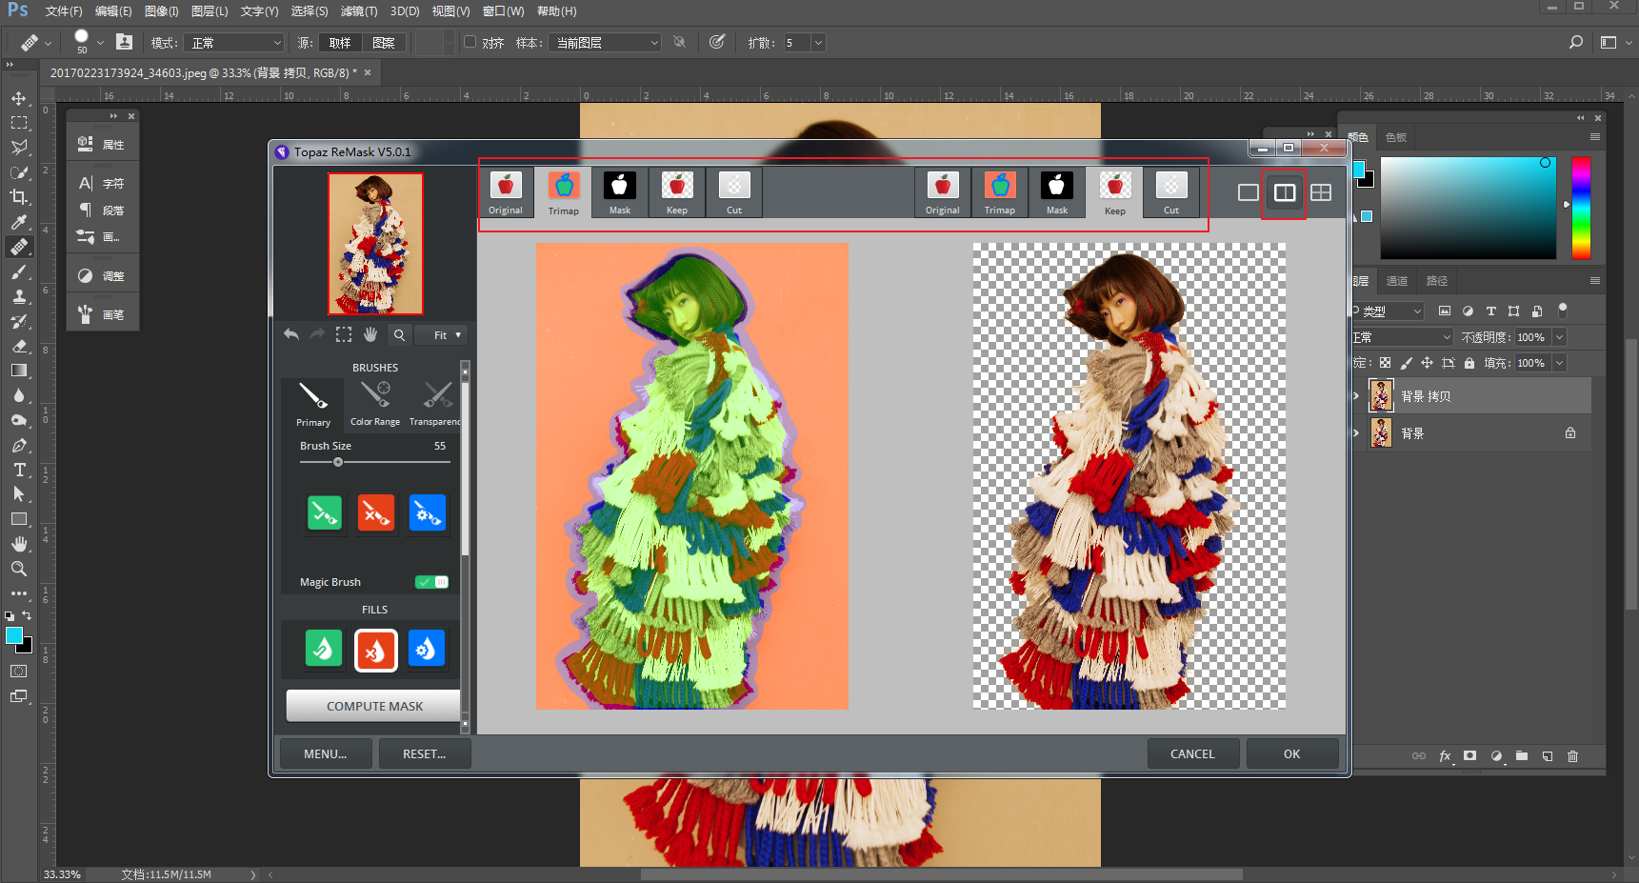Open the 不透明度 opacity dropdown arrow
The image size is (1639, 883).
(1560, 337)
